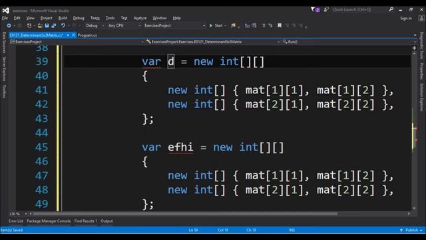426x240 pixels.
Task: Switch to the Program.cs tab
Action: [x=87, y=35]
